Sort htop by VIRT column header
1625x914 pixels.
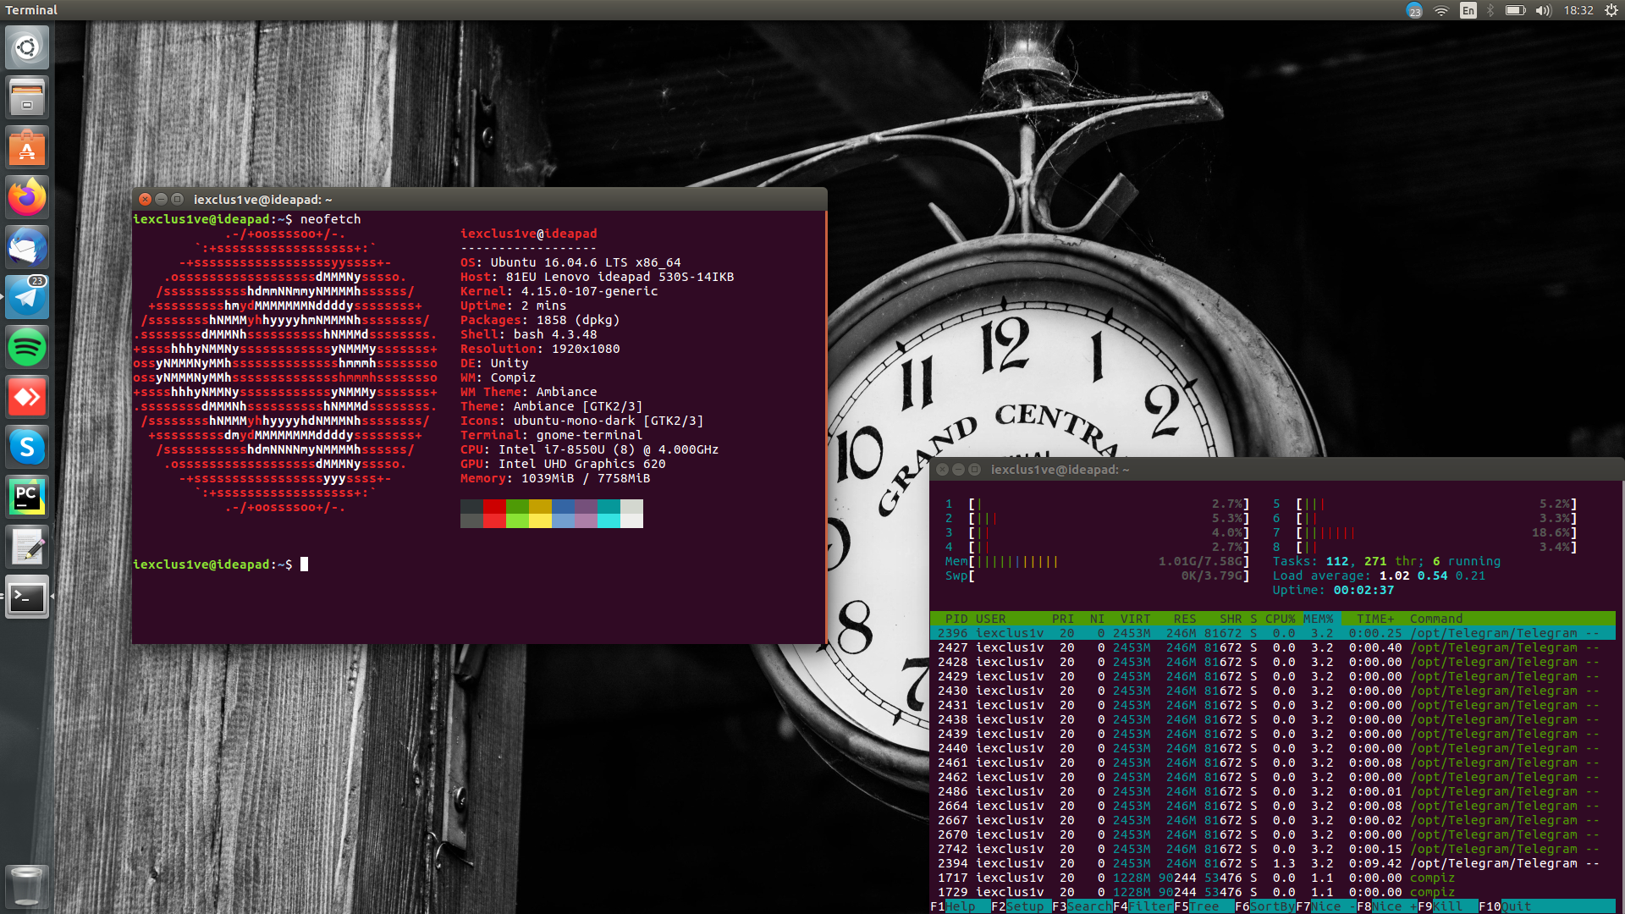[x=1135, y=619]
